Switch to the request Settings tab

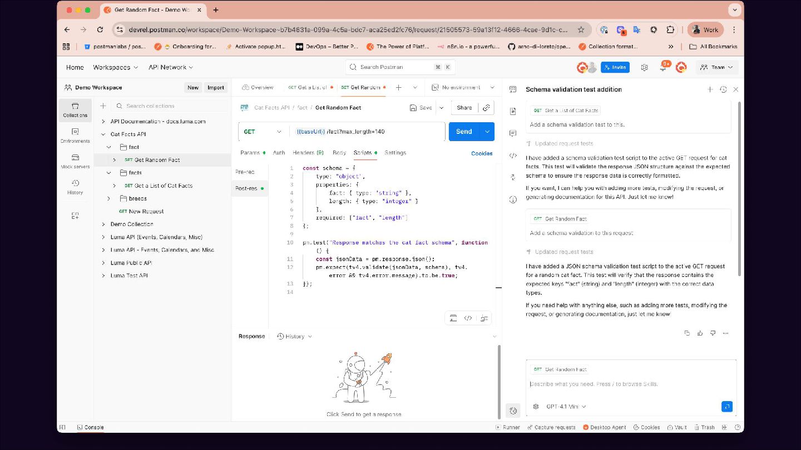(395, 153)
